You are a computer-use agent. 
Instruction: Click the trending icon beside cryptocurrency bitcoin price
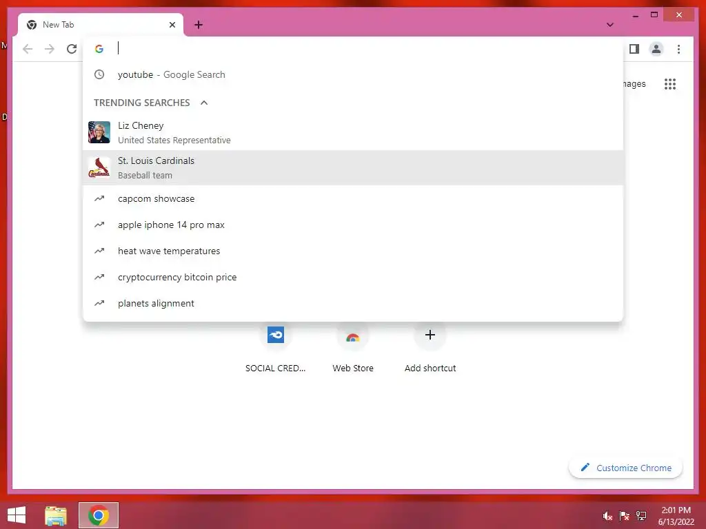99,277
